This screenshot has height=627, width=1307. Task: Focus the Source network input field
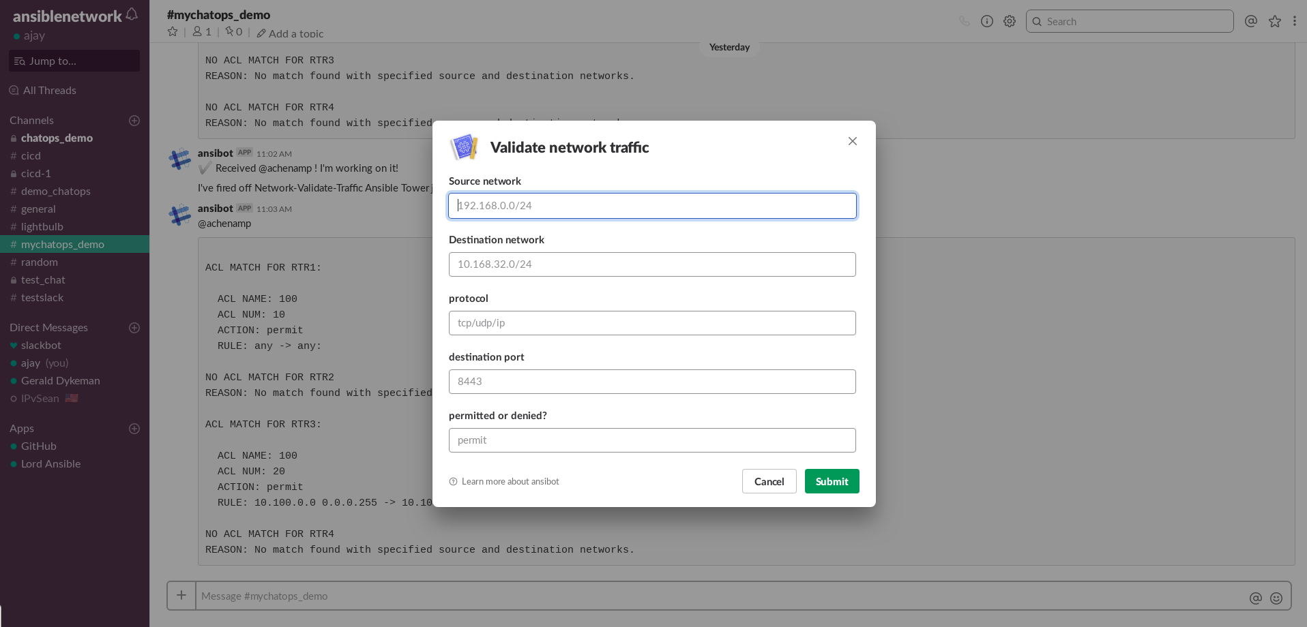(652, 206)
